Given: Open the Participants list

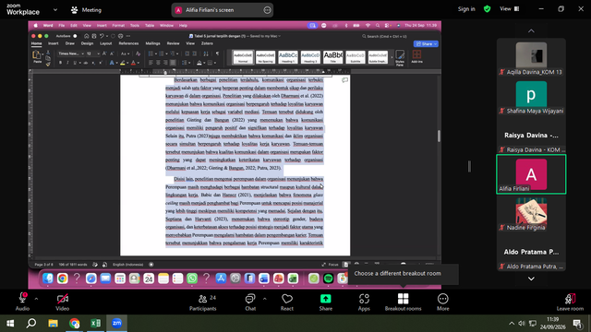Looking at the screenshot, I should tap(203, 302).
